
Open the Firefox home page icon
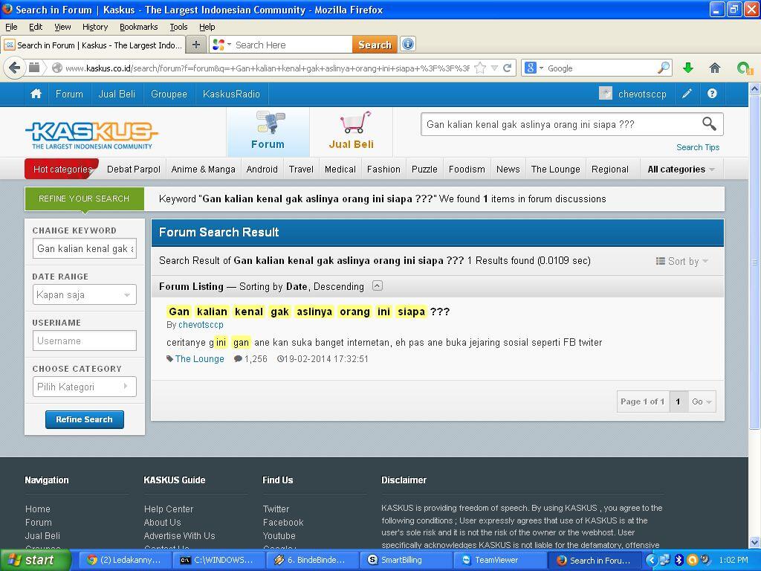click(714, 68)
